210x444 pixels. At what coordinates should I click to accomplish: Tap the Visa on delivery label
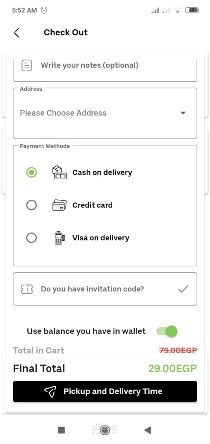coord(100,238)
